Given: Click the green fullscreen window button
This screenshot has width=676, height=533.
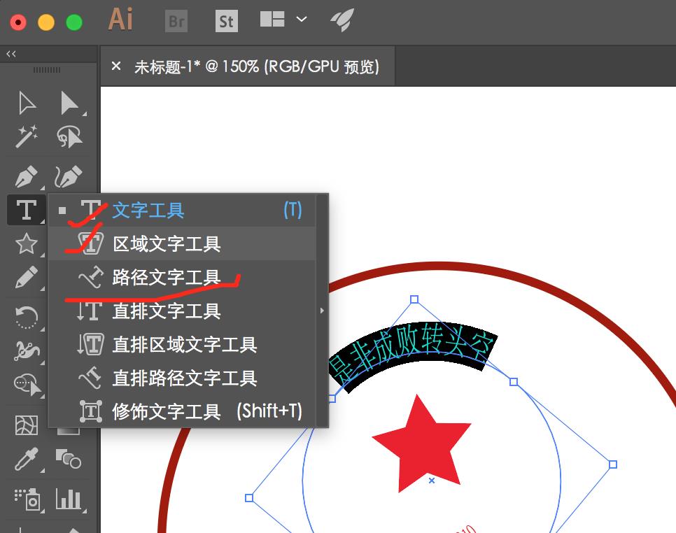Looking at the screenshot, I should point(74,22).
